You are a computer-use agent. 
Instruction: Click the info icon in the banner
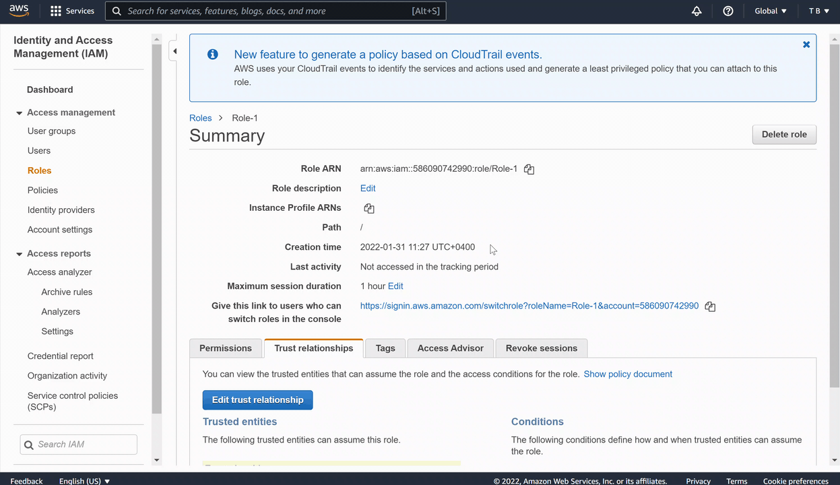coord(212,55)
